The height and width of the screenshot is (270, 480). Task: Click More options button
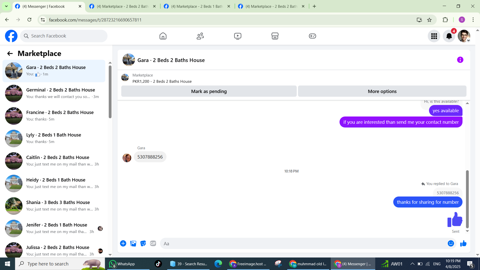pos(382,91)
